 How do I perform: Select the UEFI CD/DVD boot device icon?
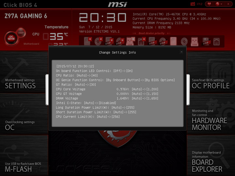tap(98, 41)
